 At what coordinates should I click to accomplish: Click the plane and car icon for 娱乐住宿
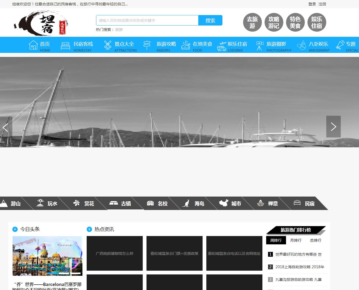(222, 46)
